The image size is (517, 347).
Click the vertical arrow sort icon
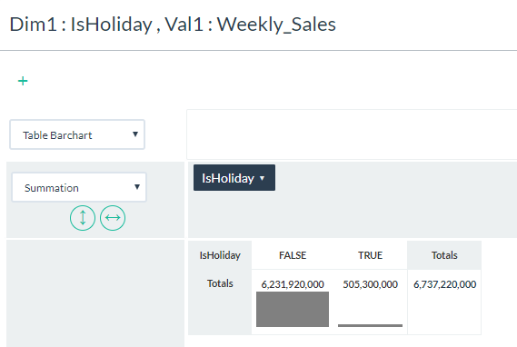point(83,218)
